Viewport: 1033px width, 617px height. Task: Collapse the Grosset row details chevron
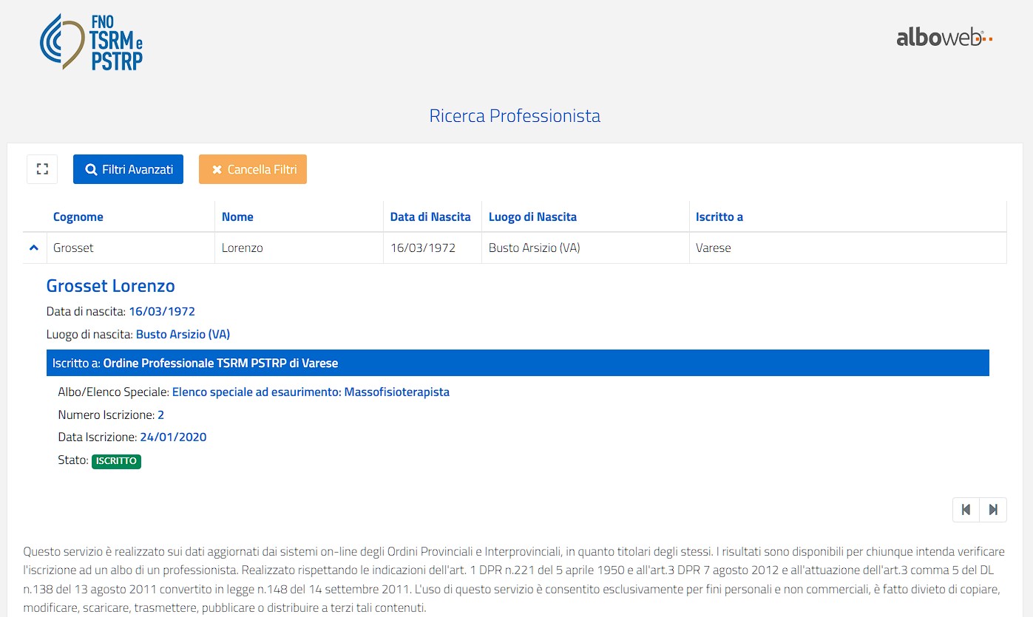[x=33, y=248]
